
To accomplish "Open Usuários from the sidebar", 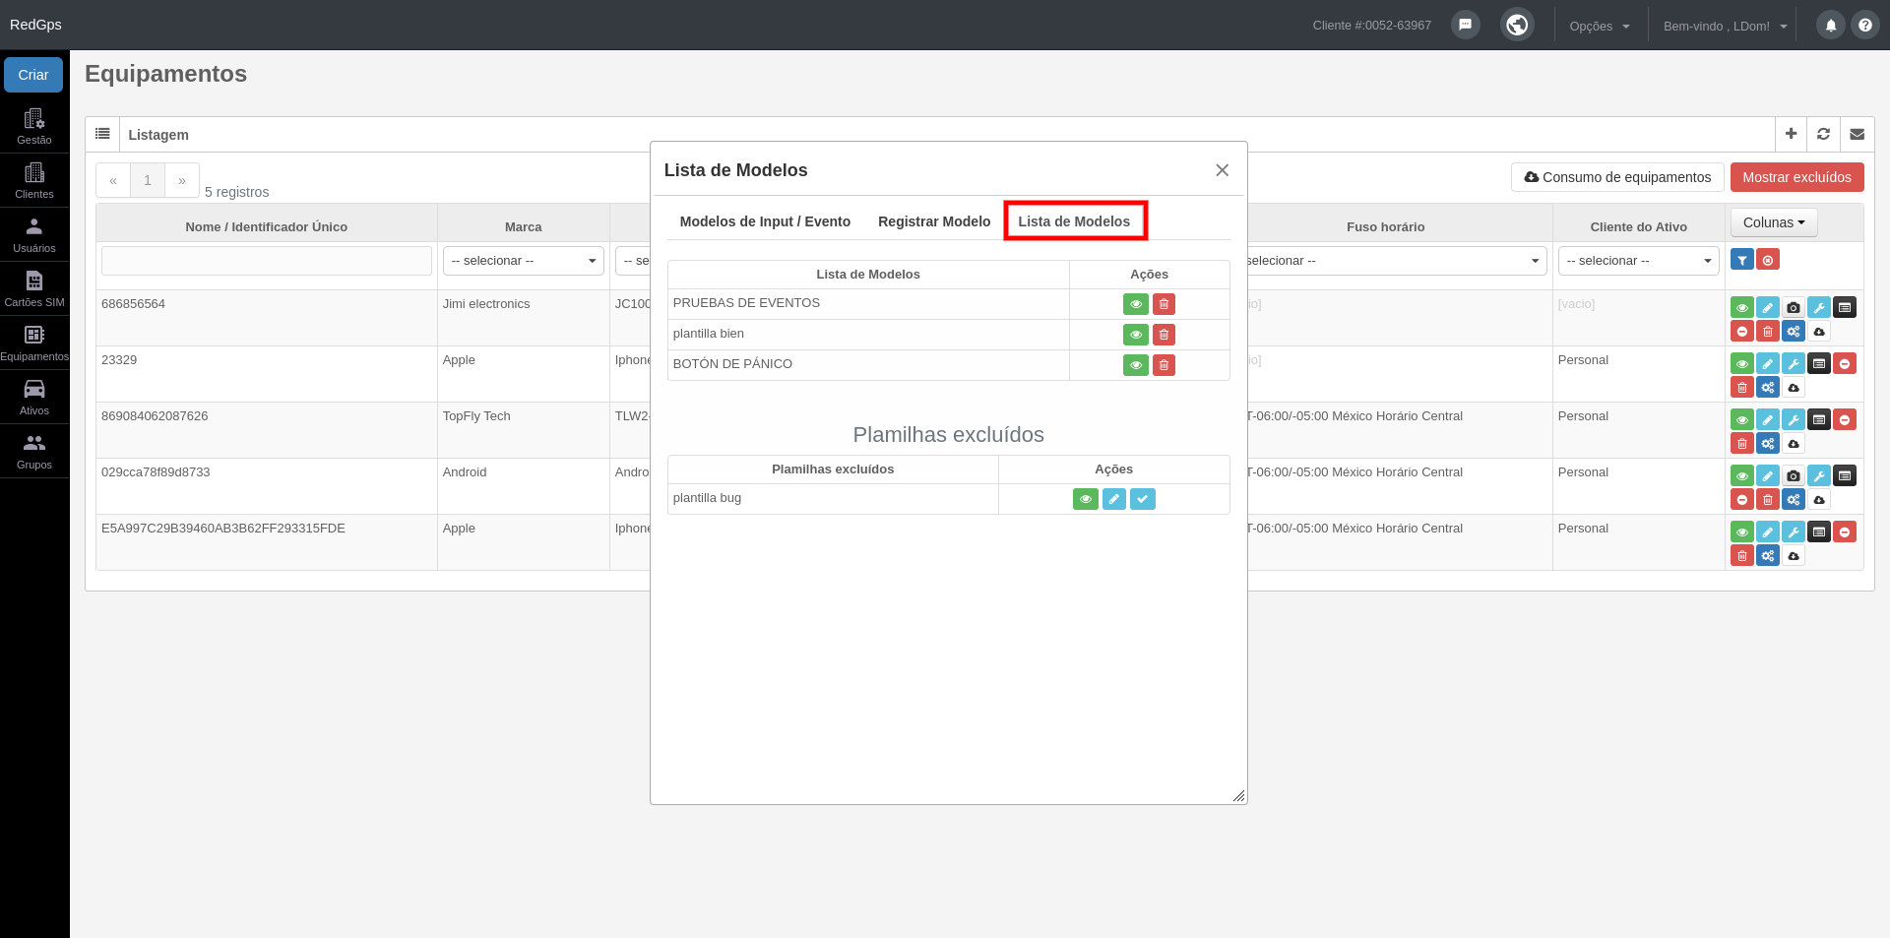I will [x=34, y=234].
